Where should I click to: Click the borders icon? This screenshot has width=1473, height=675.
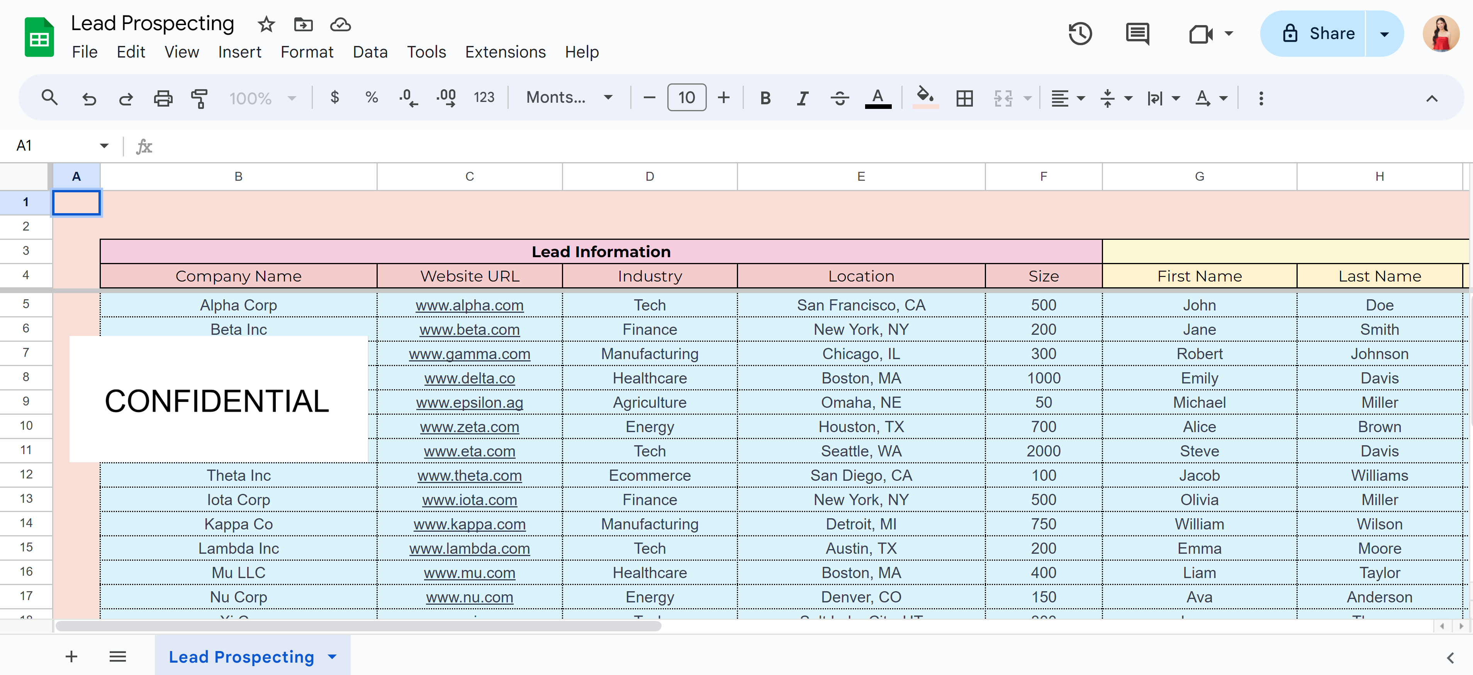click(x=964, y=98)
